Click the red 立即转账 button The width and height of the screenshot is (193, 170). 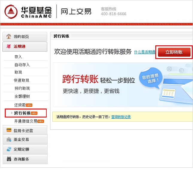pyautogui.click(x=174, y=52)
